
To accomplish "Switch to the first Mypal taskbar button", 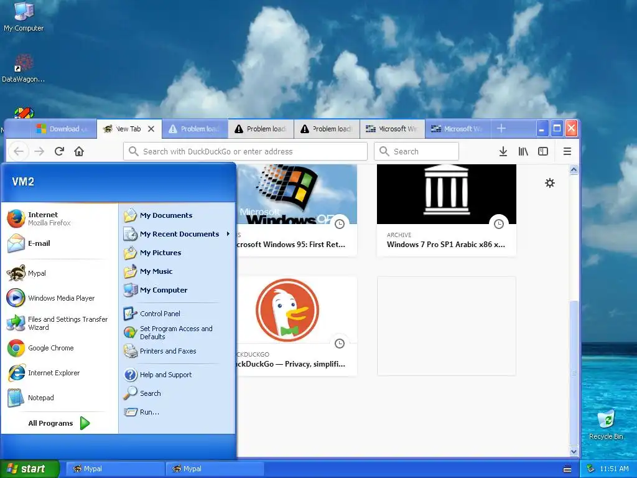I will pyautogui.click(x=114, y=469).
